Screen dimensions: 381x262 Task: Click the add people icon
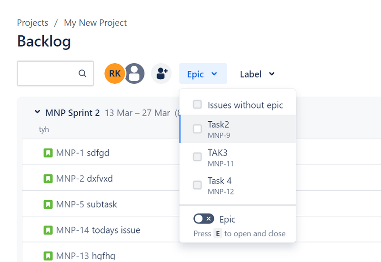click(161, 74)
